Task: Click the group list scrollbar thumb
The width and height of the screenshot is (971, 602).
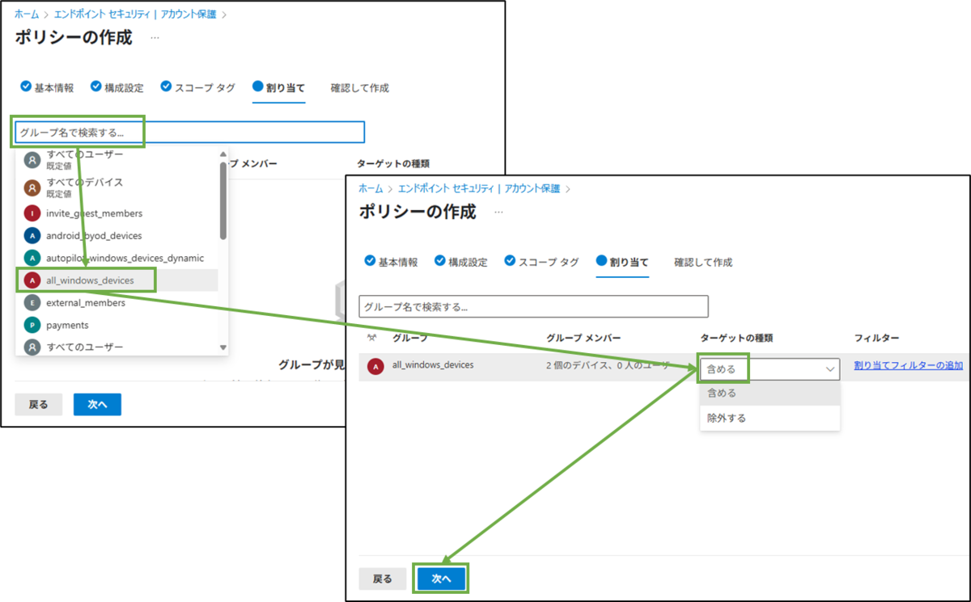Action: (x=223, y=200)
